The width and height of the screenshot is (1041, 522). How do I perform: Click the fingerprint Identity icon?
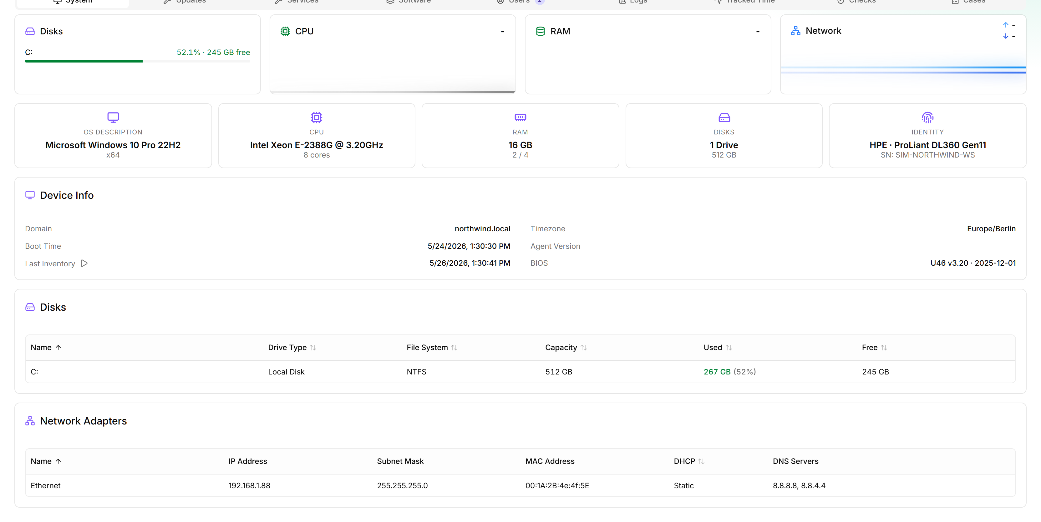tap(927, 118)
